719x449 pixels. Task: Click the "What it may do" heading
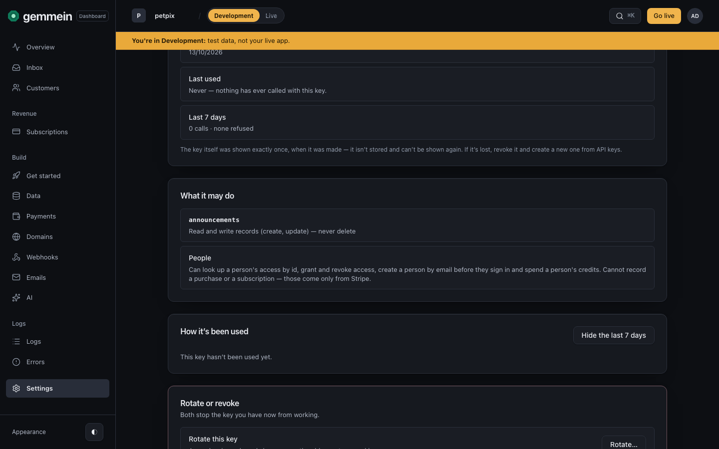click(x=207, y=196)
